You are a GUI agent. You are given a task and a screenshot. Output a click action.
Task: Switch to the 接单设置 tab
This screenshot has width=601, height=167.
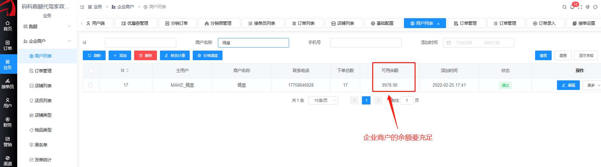(x=584, y=23)
